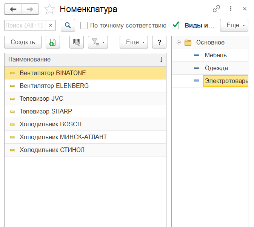The width and height of the screenshot is (254, 227).
Task: Go forward with the right arrow button
Action: point(30,9)
